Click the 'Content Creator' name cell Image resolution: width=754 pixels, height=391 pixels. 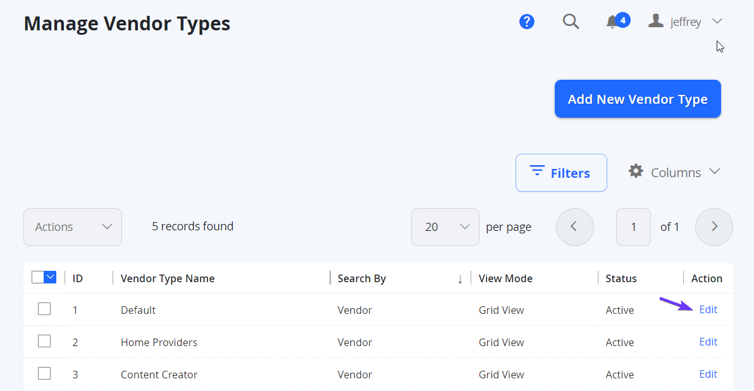pos(159,375)
